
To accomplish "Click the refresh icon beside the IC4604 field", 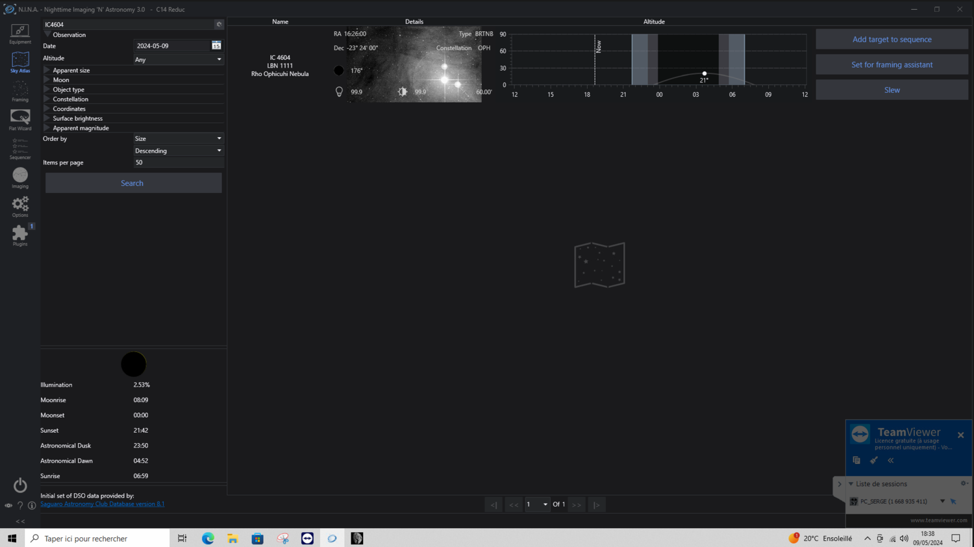I will pyautogui.click(x=220, y=24).
